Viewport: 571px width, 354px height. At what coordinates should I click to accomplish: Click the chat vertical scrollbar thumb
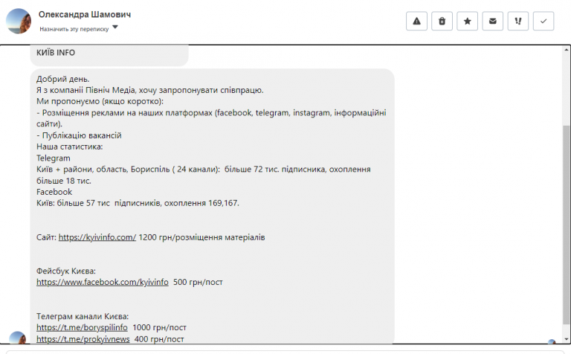click(x=567, y=225)
